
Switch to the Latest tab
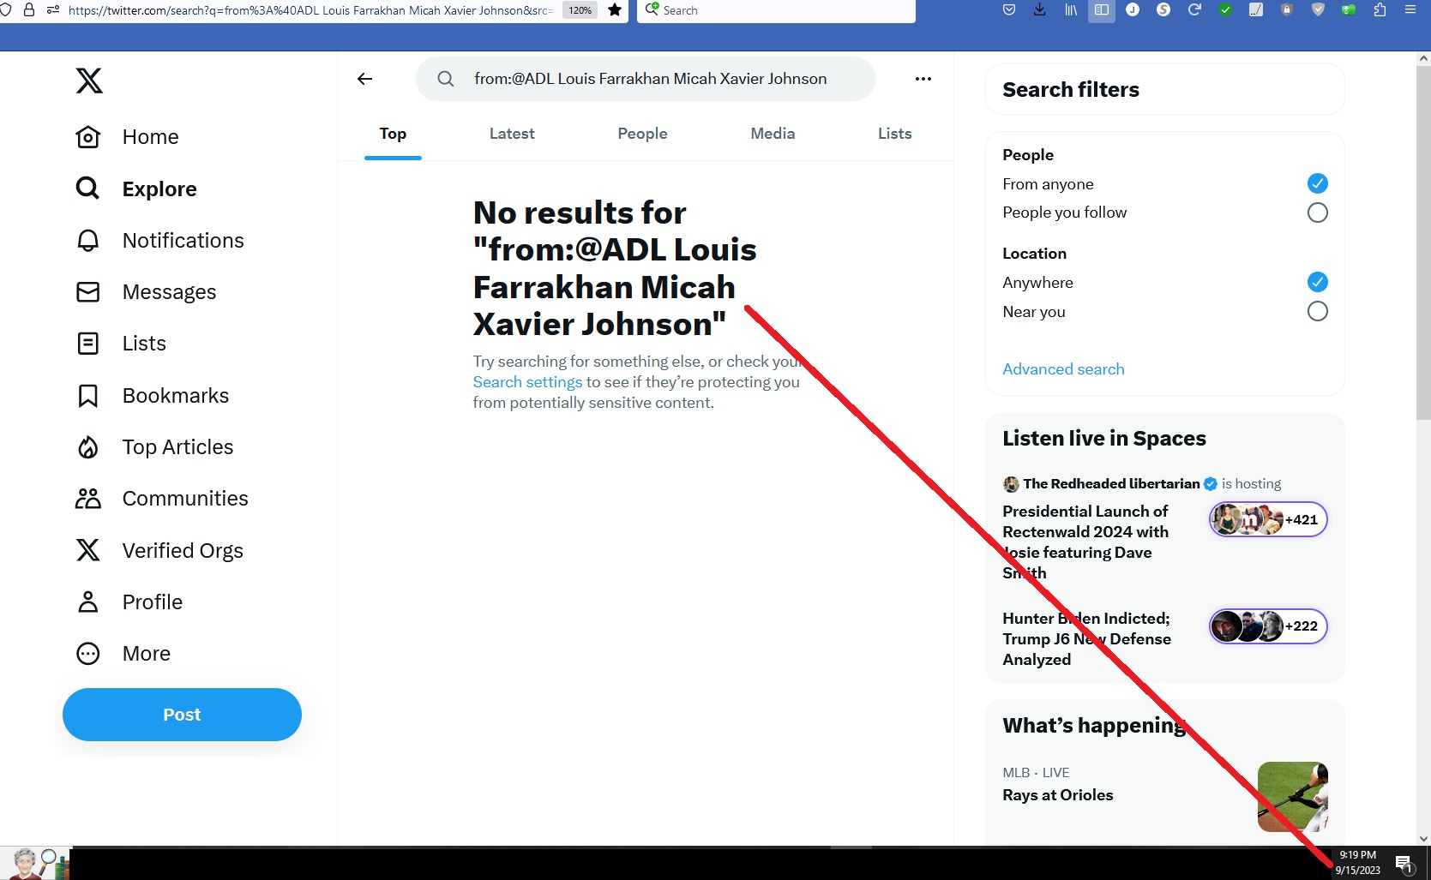[512, 134]
